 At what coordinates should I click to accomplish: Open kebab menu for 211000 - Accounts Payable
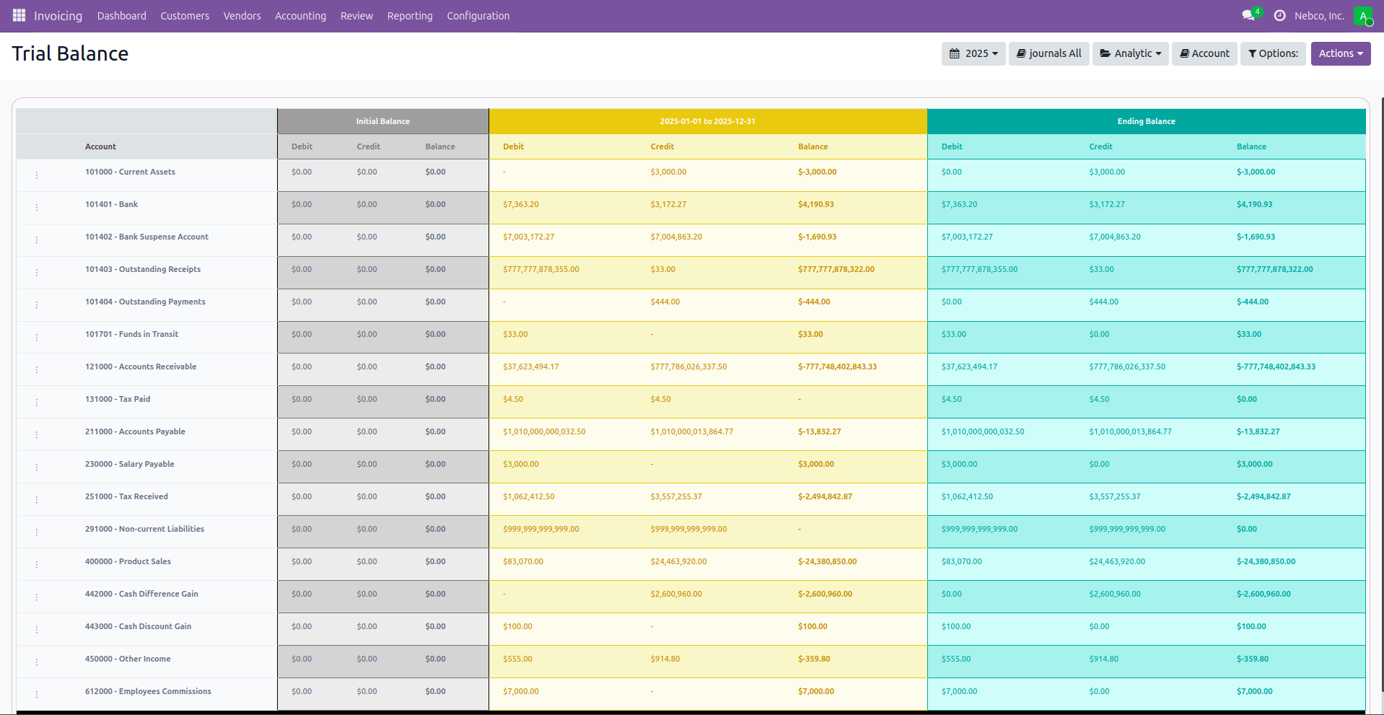coord(37,435)
